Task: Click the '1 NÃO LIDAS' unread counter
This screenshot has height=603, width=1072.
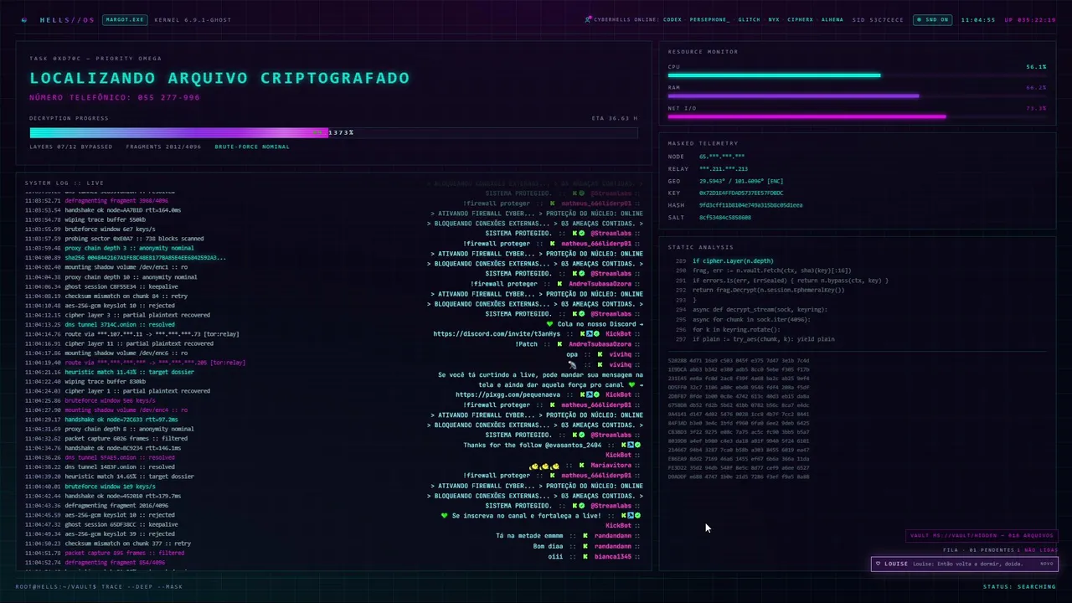Action: pos(1036,550)
